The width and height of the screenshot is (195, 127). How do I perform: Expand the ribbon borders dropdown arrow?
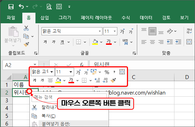pos(85,42)
